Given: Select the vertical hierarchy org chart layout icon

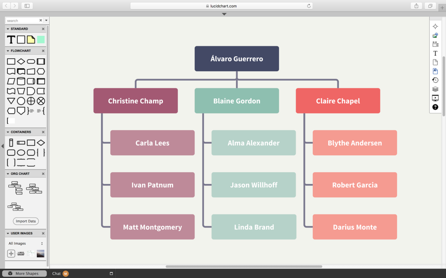Looking at the screenshot, I should (x=15, y=188).
